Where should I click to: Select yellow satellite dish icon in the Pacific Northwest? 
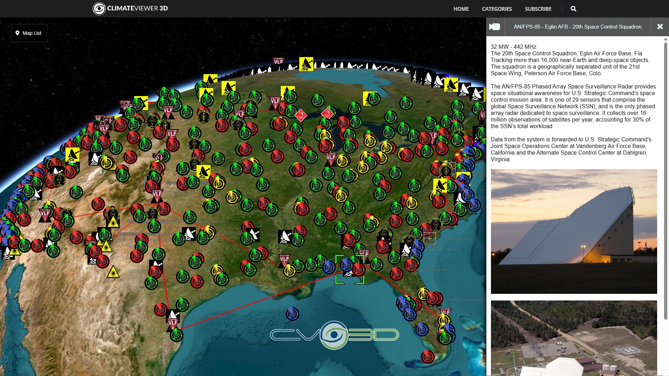click(72, 155)
